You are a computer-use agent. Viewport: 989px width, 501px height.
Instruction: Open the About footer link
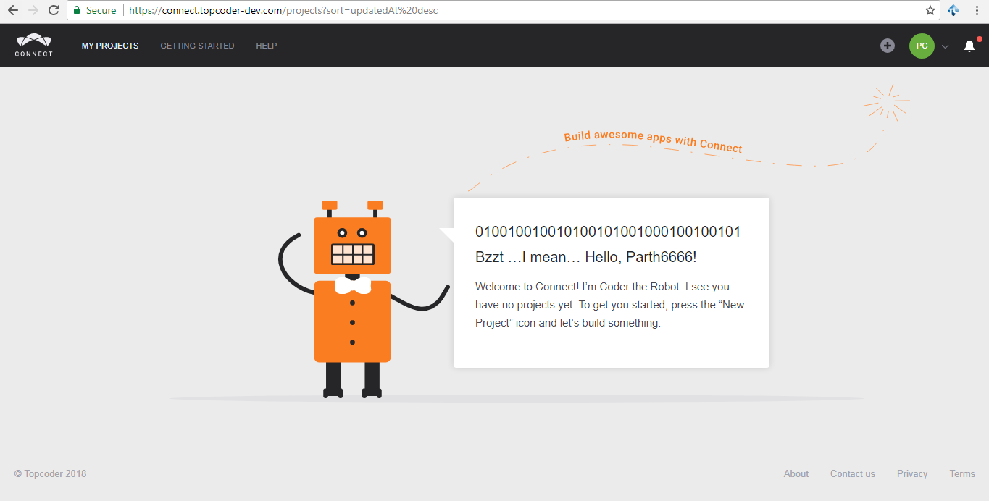click(796, 473)
